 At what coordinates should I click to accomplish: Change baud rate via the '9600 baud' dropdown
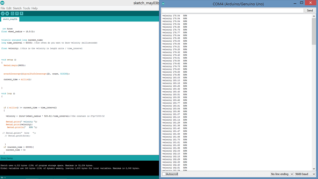tap(304, 174)
